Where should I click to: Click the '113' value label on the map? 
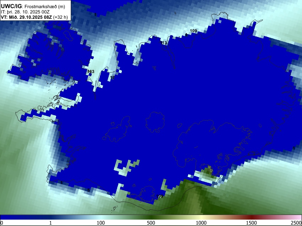(164, 43)
